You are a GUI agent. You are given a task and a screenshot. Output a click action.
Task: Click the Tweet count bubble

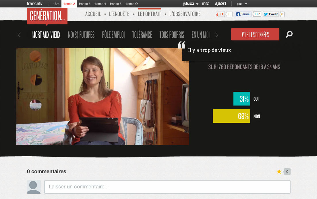[283, 14]
